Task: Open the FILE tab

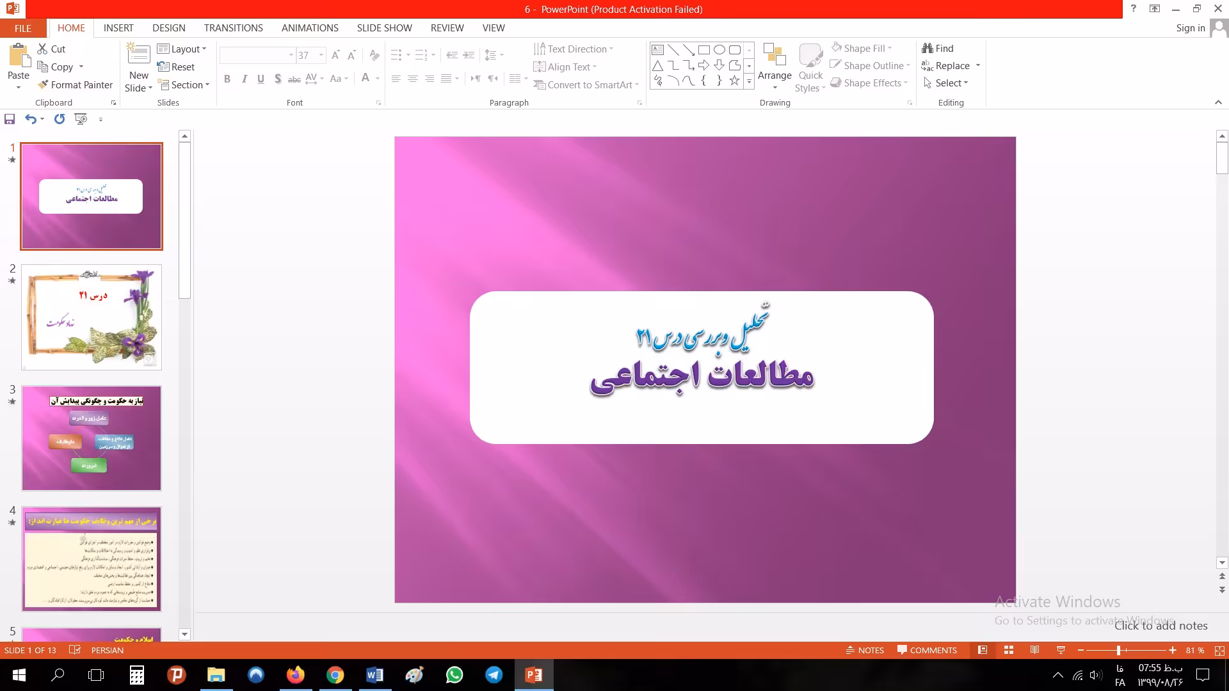Action: (x=23, y=28)
